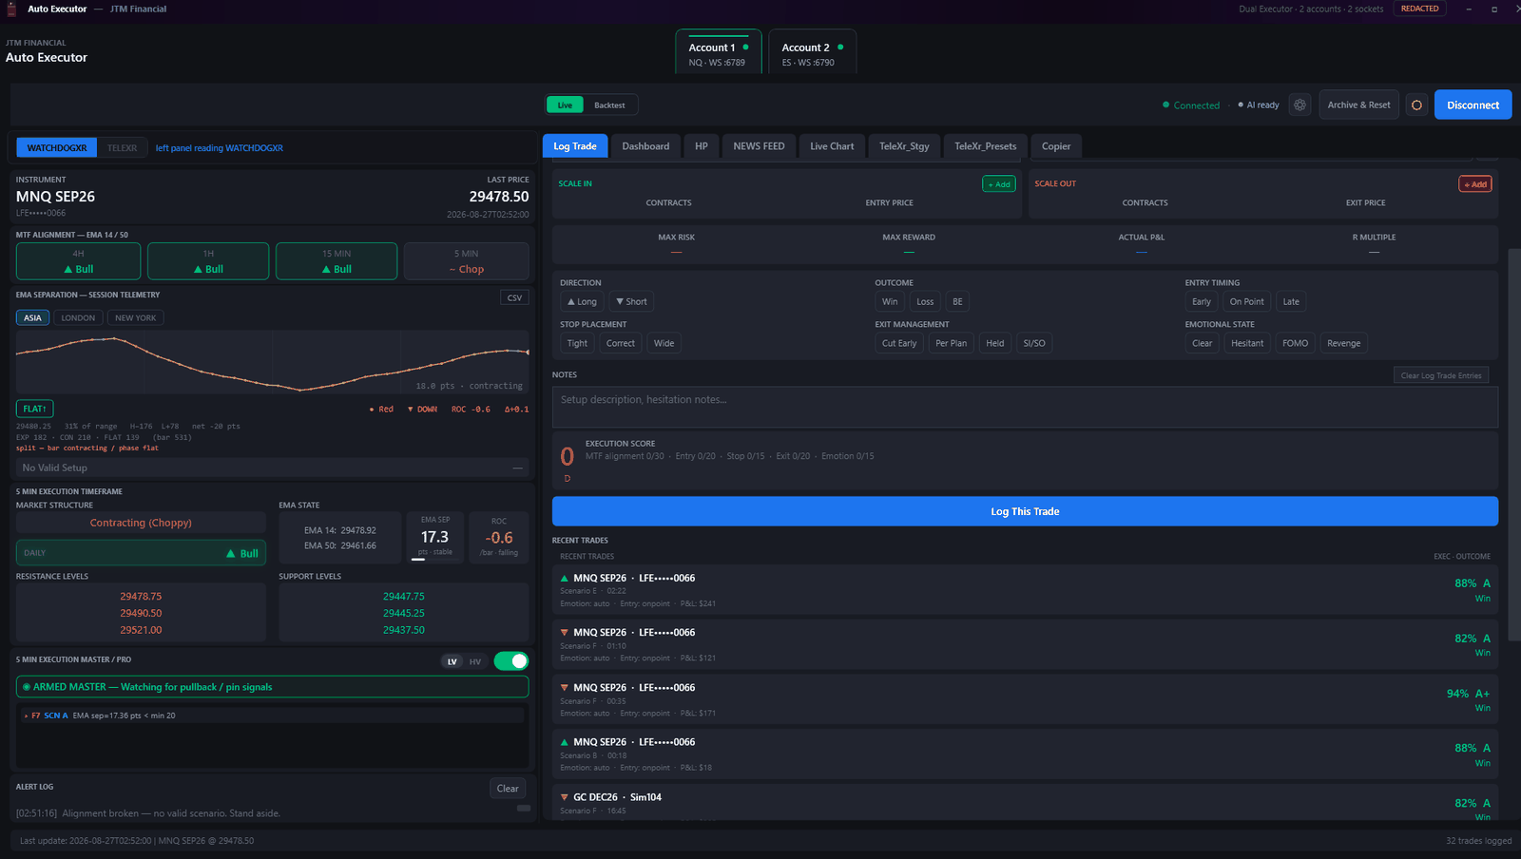Open the HP tab
Viewport: 1521px width, 859px height.
702,146
